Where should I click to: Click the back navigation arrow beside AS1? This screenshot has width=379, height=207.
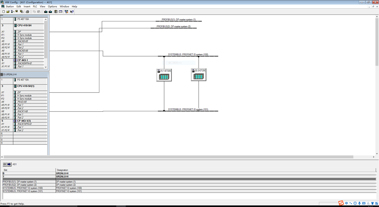point(5,164)
